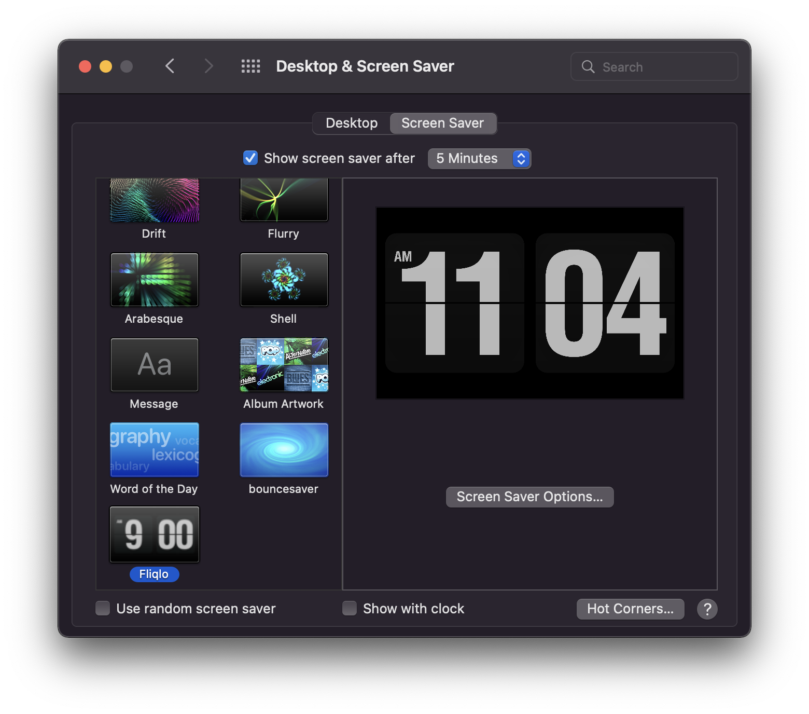Open help with the question mark button

coord(707,609)
